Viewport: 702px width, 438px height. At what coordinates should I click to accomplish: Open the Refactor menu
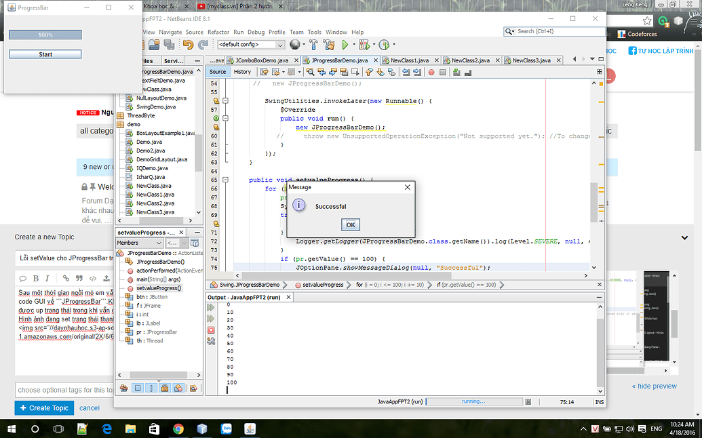coord(218,32)
